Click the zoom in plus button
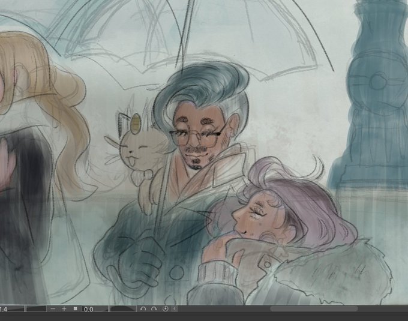The image size is (408, 321). (64, 309)
